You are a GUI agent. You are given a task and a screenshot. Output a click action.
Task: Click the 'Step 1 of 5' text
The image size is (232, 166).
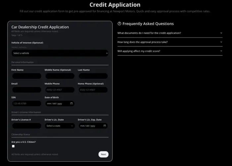click(17, 35)
